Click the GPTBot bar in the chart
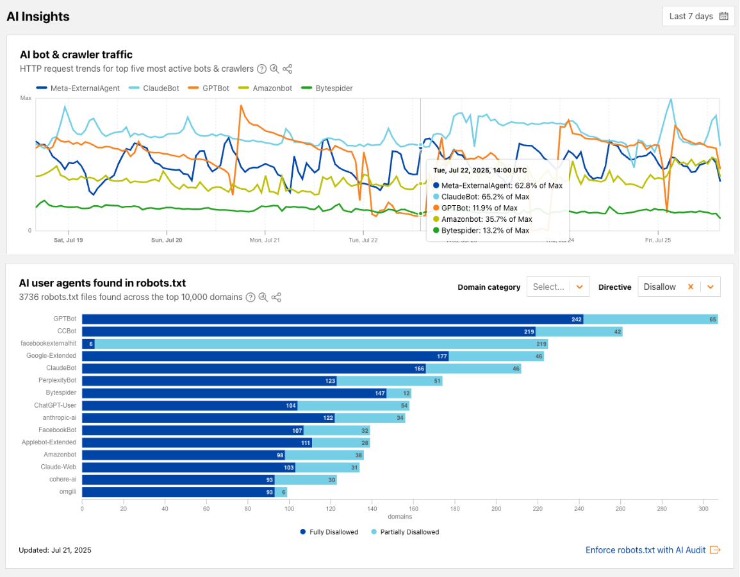The height and width of the screenshot is (577, 740). pos(320,319)
